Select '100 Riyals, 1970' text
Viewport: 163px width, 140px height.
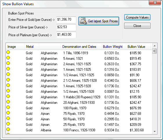tap(75, 108)
